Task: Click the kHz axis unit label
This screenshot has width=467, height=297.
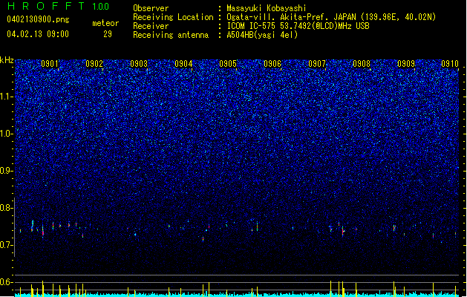Action: (7, 60)
